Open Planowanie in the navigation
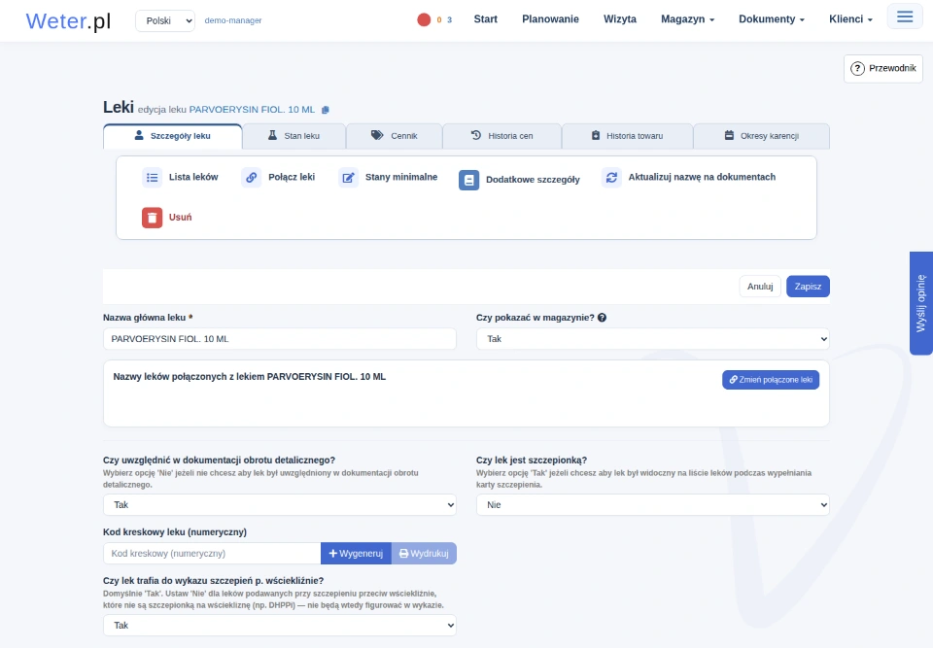933x648 pixels. (x=550, y=19)
